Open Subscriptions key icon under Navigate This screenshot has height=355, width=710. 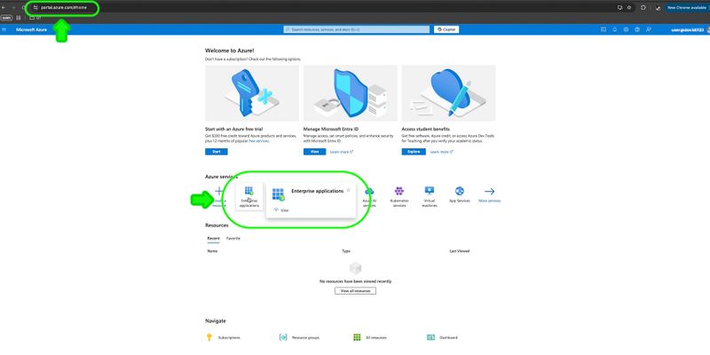click(x=209, y=337)
